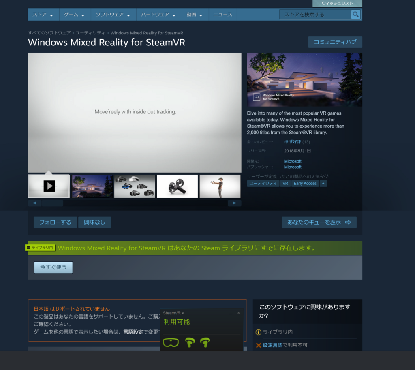This screenshot has width=415, height=370.
Task: Go to すべてのソフトウェア breadcrumb
Action: 49,33
